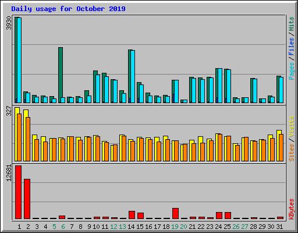Click the 'Hits' legend label
Screen dimensions: 298x233
[x=292, y=24]
